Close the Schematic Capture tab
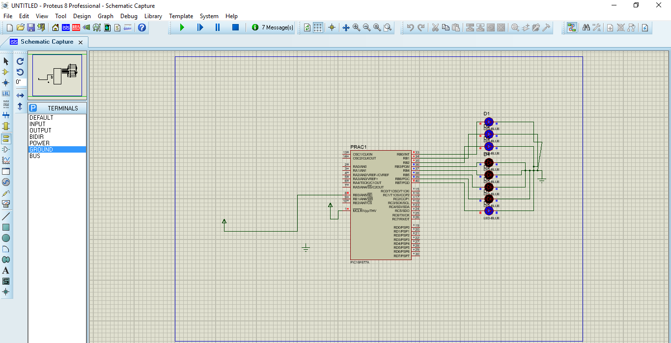 click(x=81, y=43)
